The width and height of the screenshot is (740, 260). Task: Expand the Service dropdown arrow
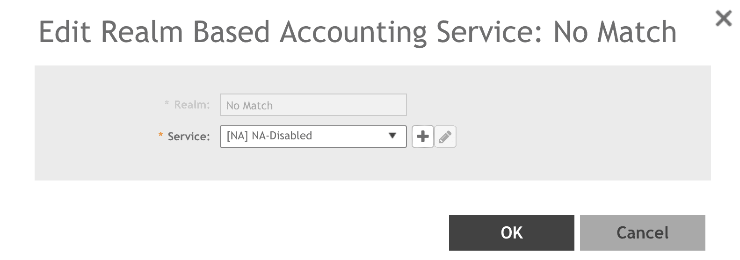pos(392,136)
